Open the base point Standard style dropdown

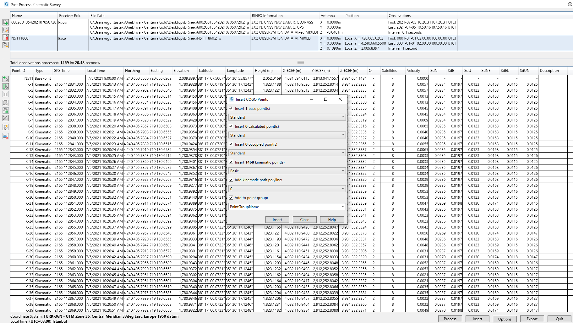pyautogui.click(x=287, y=117)
